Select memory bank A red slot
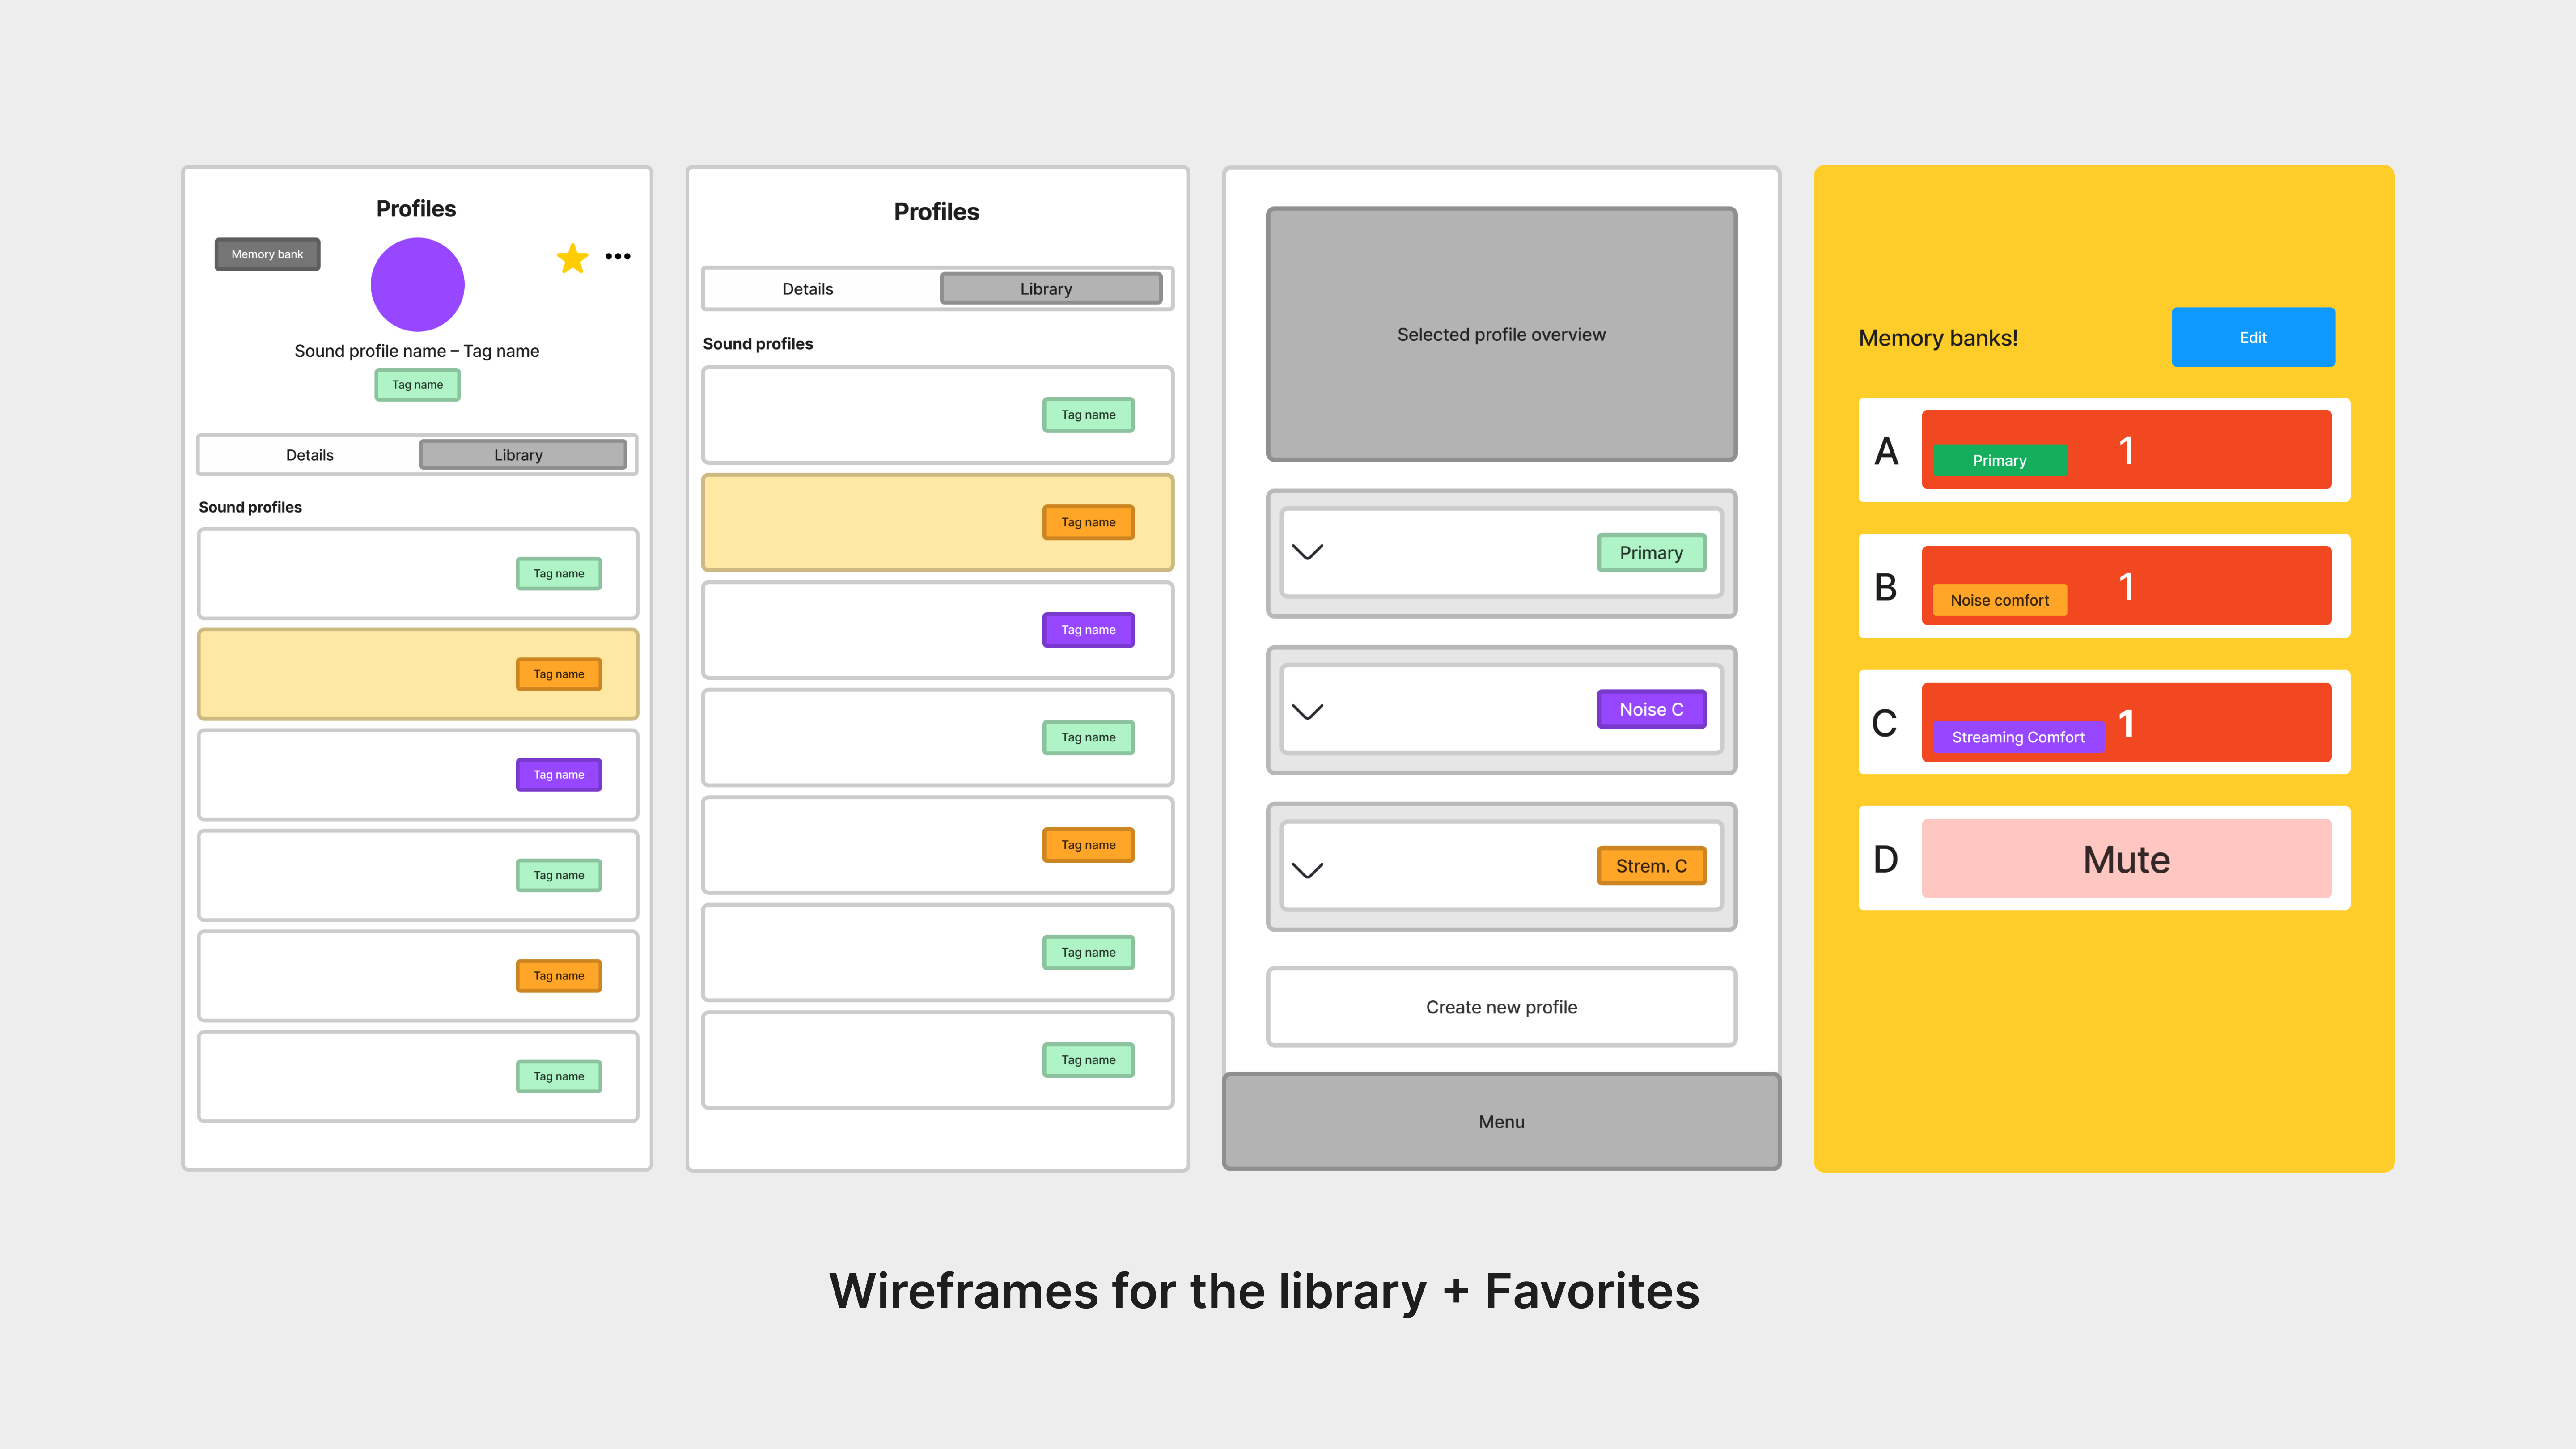The image size is (2576, 1449). click(x=2127, y=449)
